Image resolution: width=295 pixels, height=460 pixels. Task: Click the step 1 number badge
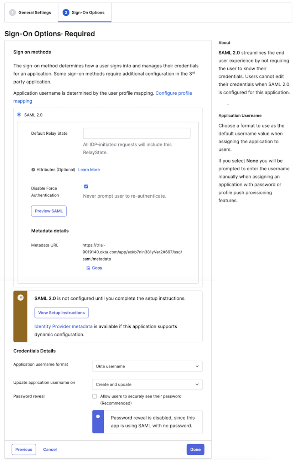(x=12, y=12)
